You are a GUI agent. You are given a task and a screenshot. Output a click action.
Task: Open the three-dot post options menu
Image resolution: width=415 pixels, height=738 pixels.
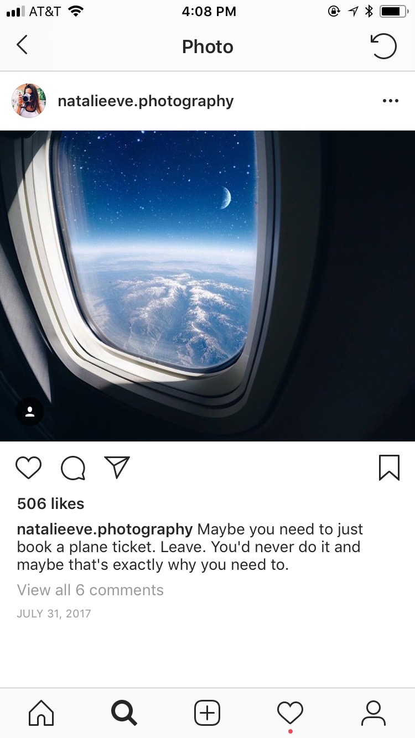[x=391, y=101]
